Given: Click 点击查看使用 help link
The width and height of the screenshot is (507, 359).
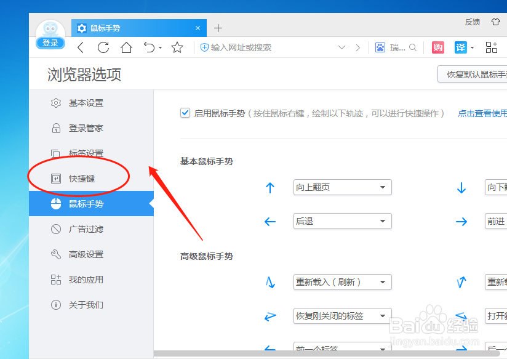Looking at the screenshot, I should pos(482,113).
